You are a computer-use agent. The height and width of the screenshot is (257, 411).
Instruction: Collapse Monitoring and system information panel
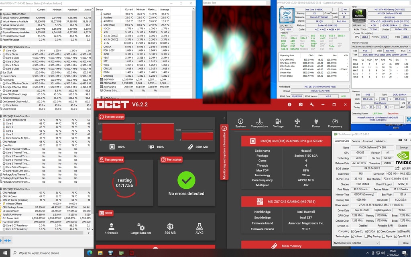[224, 152]
